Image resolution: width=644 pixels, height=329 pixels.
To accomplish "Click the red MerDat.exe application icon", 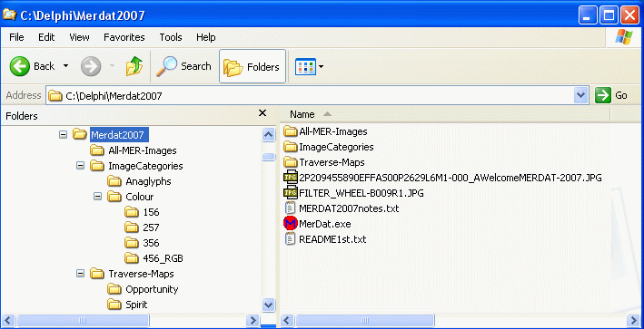I will 291,224.
